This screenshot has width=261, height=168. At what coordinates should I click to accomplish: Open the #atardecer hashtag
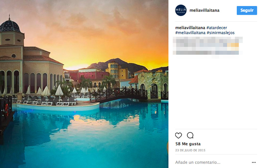pyautogui.click(x=217, y=28)
